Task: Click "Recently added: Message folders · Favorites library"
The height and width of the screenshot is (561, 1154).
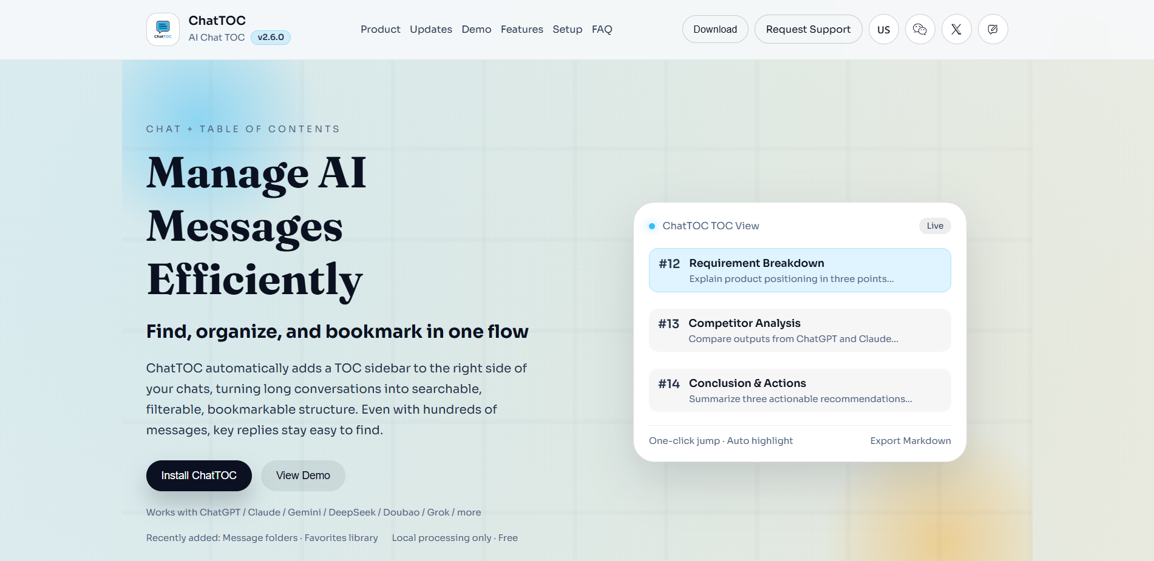Action: point(262,538)
